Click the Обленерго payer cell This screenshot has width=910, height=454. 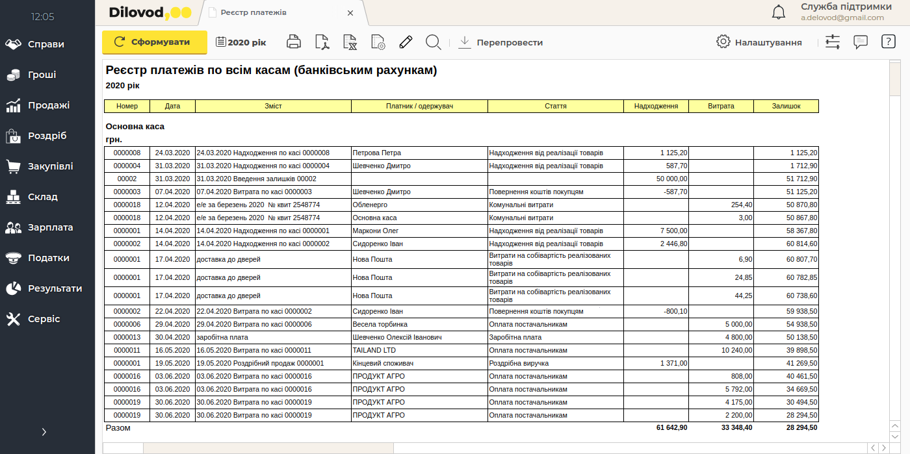click(420, 205)
